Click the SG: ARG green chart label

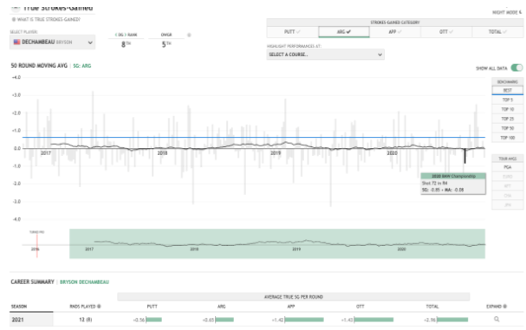pyautogui.click(x=82, y=66)
